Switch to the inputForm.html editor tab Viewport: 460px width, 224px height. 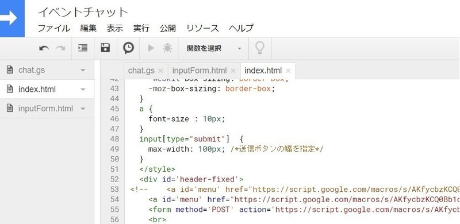pos(200,71)
